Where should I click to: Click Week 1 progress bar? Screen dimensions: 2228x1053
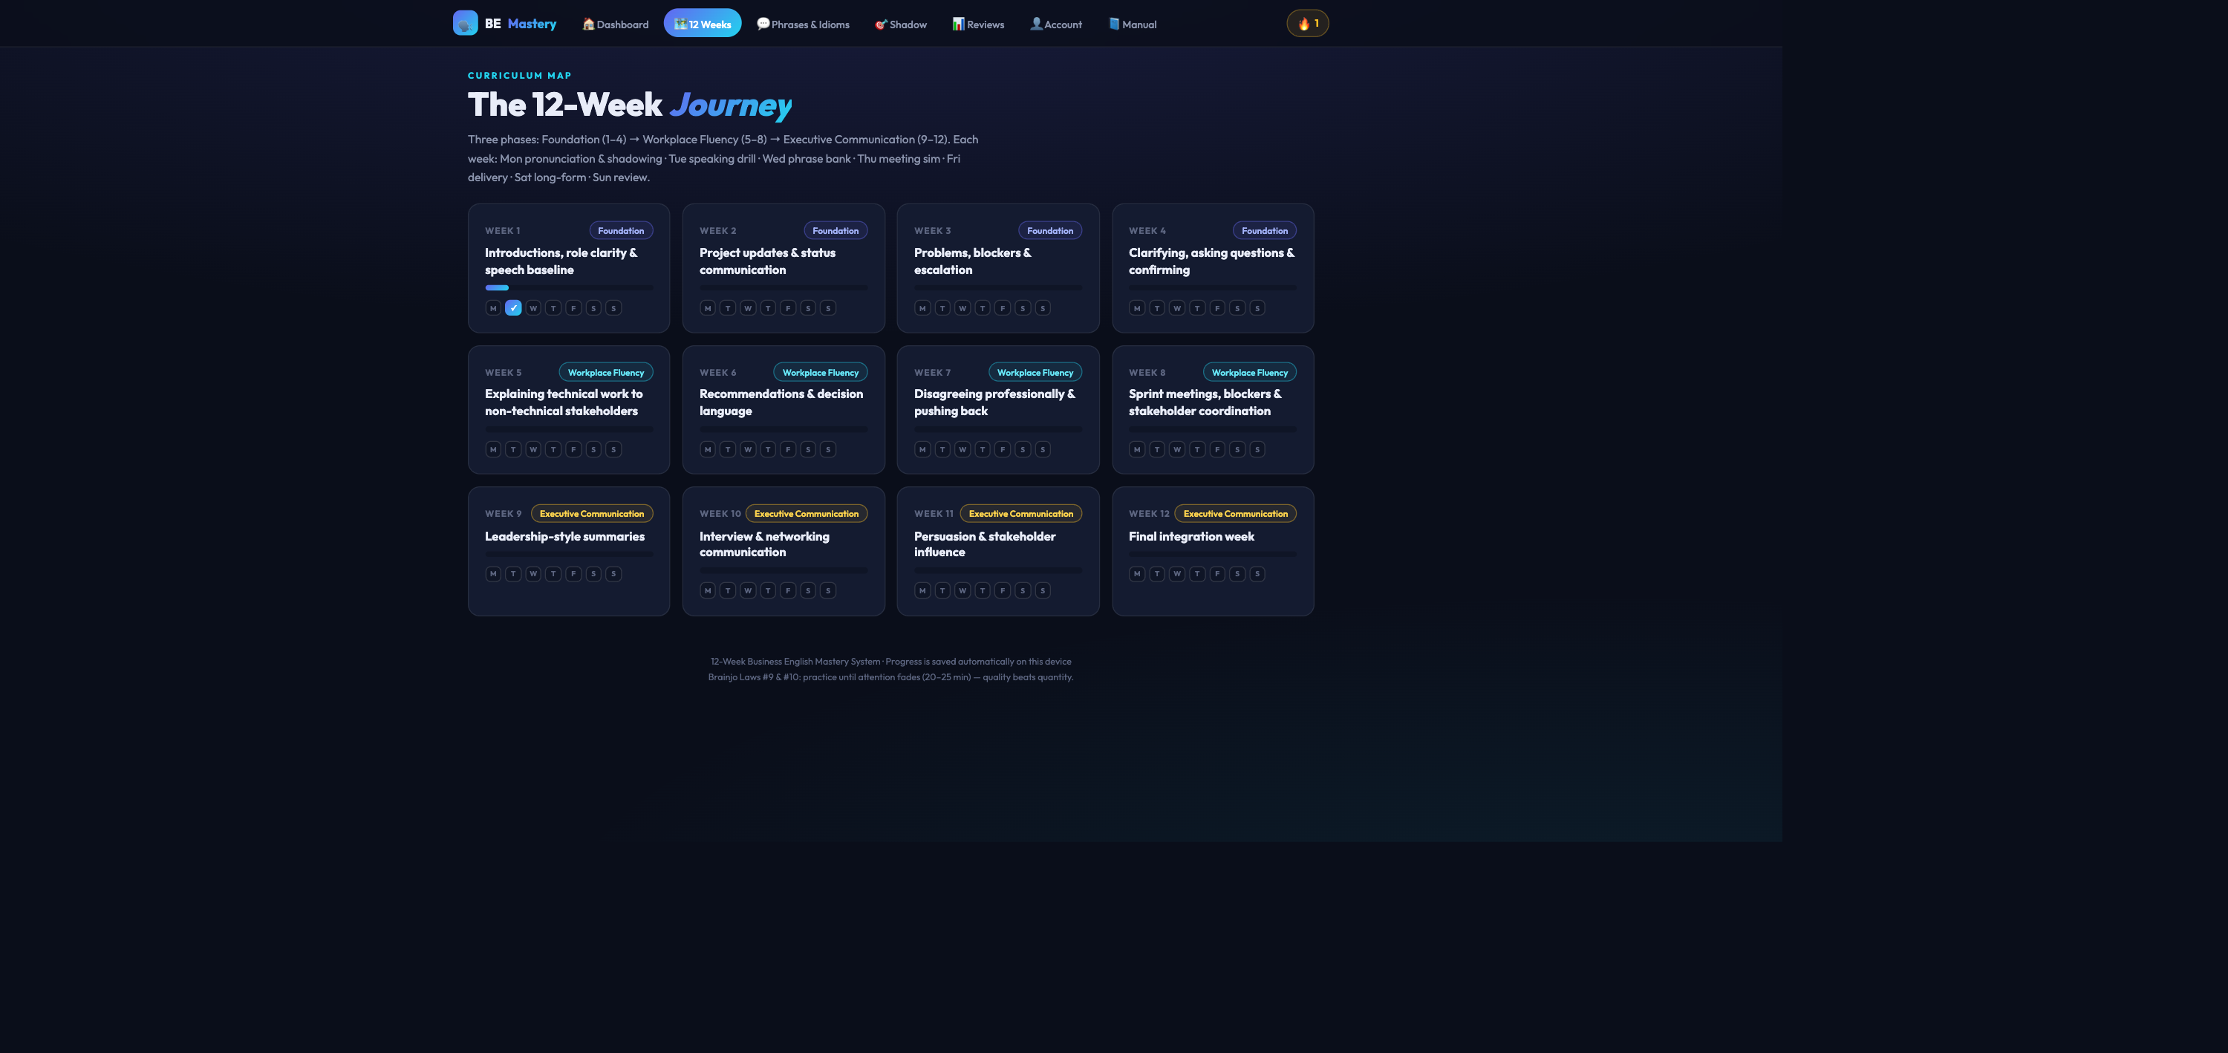point(569,288)
